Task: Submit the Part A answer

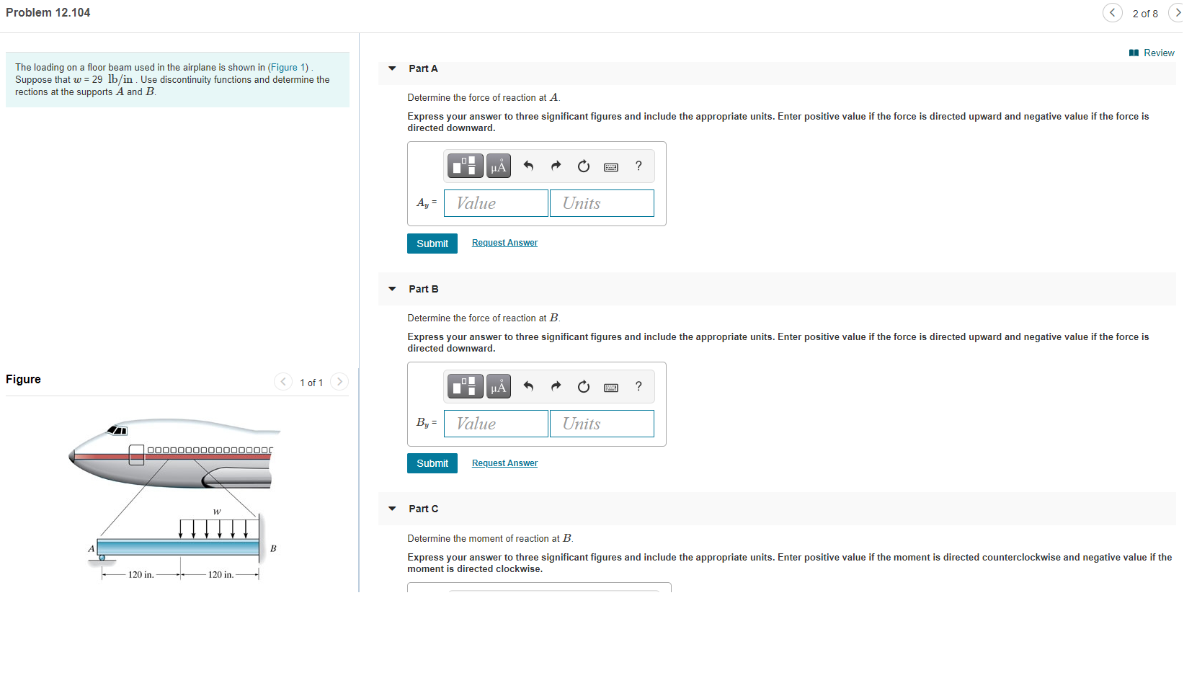Action: tap(432, 243)
